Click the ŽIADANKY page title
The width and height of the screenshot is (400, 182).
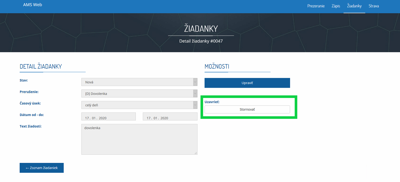(x=201, y=29)
